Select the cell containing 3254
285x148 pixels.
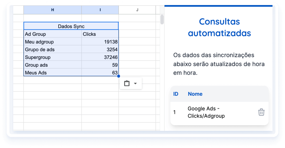(100, 49)
